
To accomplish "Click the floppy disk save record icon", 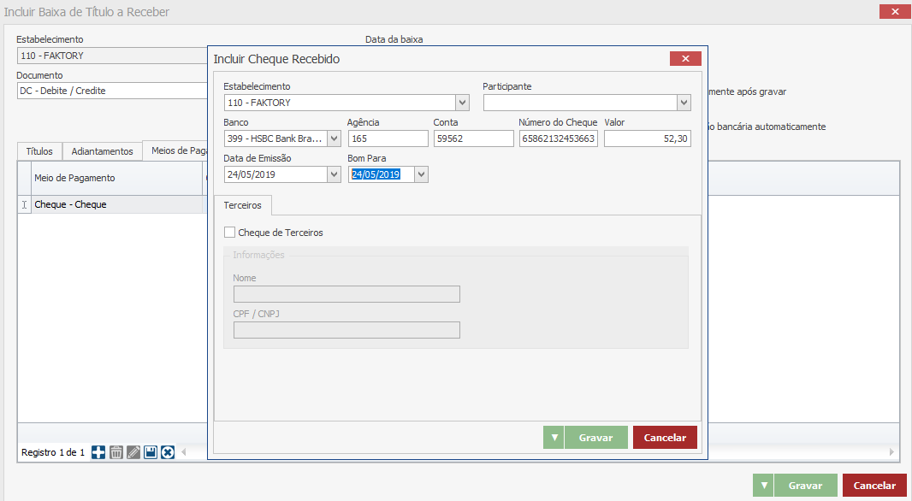I will click(151, 452).
